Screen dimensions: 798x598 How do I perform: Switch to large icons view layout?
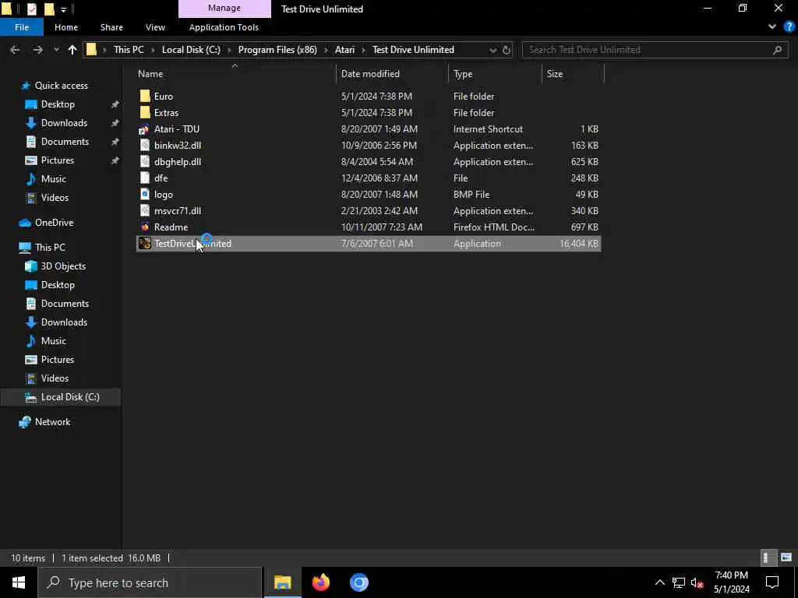point(786,558)
